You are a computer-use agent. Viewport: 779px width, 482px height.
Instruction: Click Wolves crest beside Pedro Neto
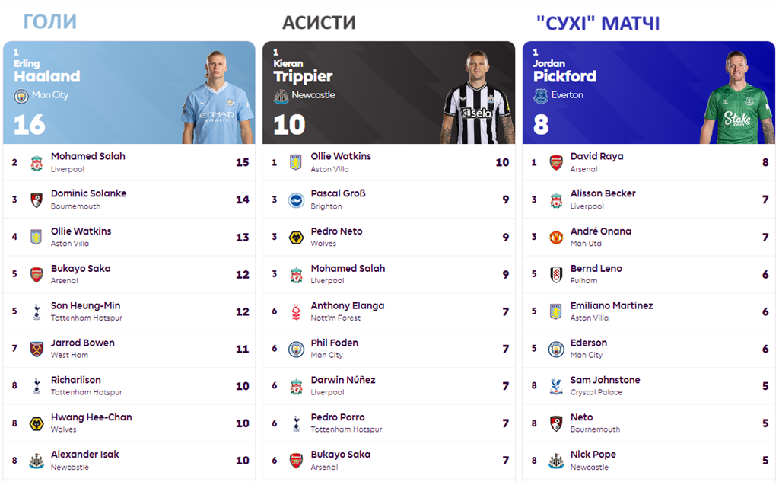coord(296,237)
